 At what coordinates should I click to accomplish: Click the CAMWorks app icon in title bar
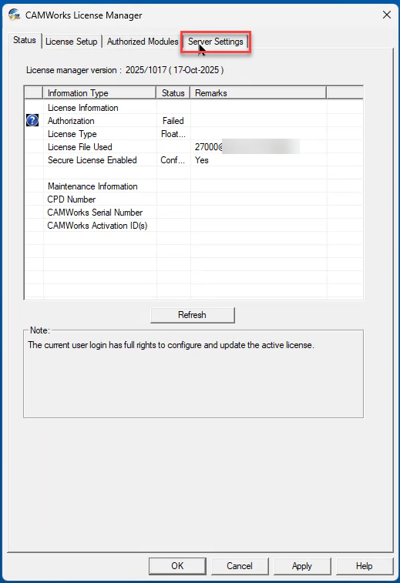coord(14,15)
